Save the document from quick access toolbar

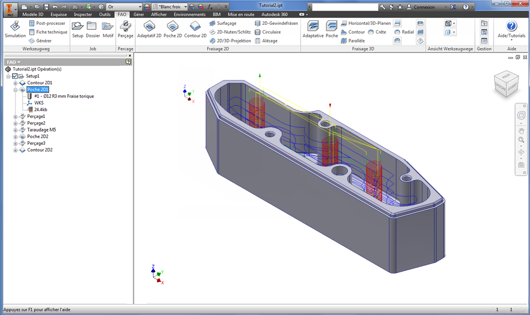click(46, 7)
